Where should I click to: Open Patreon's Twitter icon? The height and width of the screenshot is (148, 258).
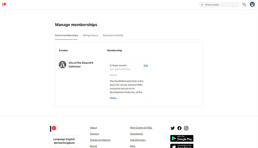173,128
